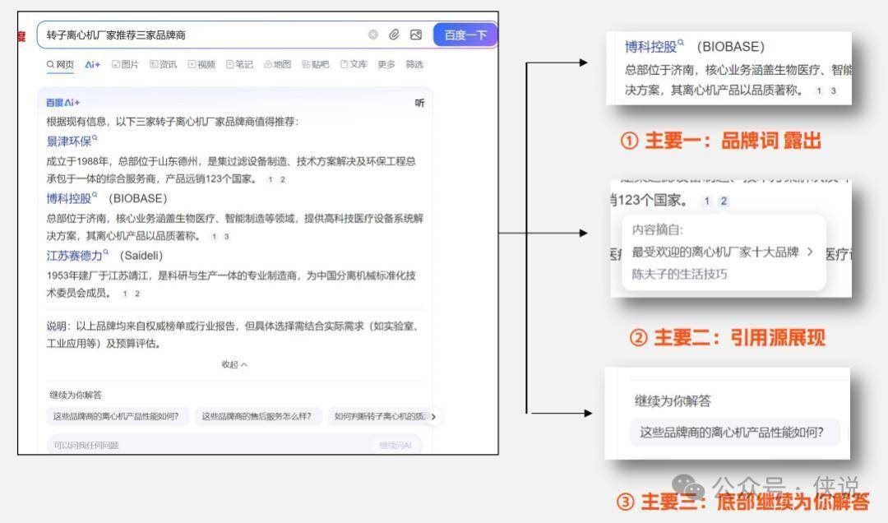
Task: Open the 景津环保 brand link
Action: click(69, 141)
